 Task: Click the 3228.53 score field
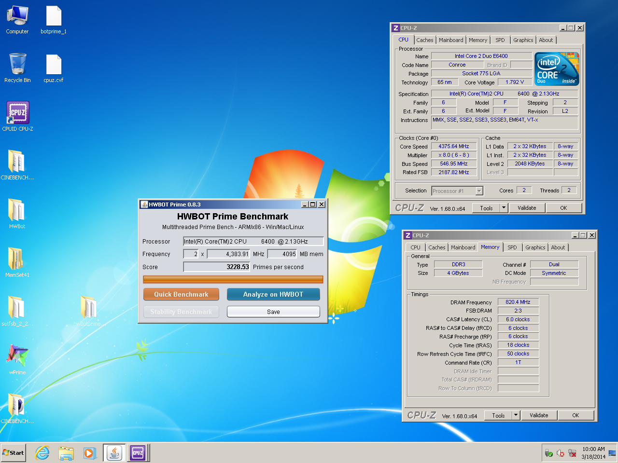pyautogui.click(x=216, y=267)
